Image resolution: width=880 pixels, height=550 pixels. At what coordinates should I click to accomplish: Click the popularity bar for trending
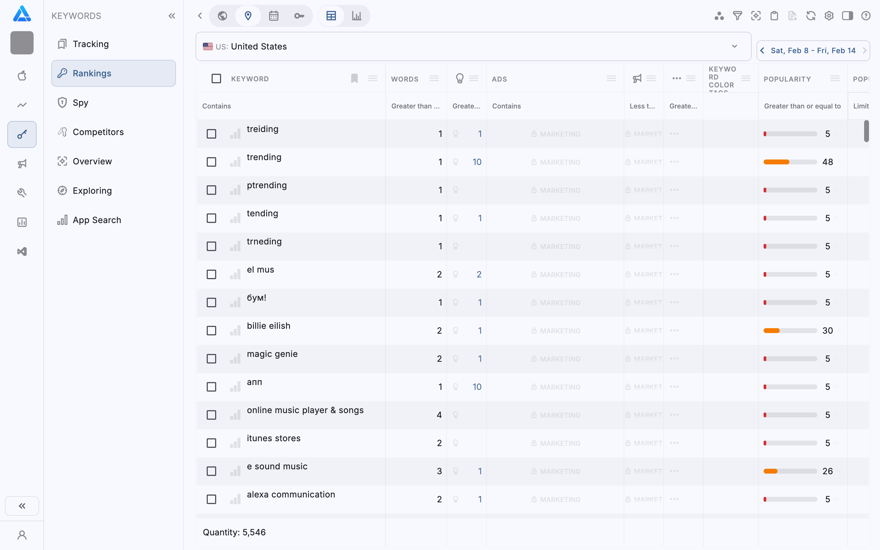click(x=790, y=162)
